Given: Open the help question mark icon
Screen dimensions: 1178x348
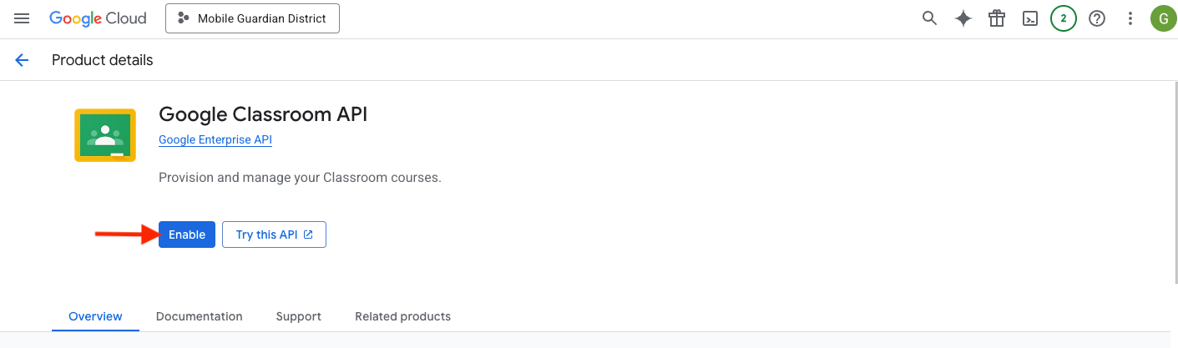Looking at the screenshot, I should tap(1097, 18).
